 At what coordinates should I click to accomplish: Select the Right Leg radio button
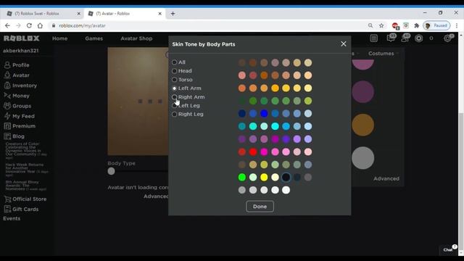pos(174,115)
